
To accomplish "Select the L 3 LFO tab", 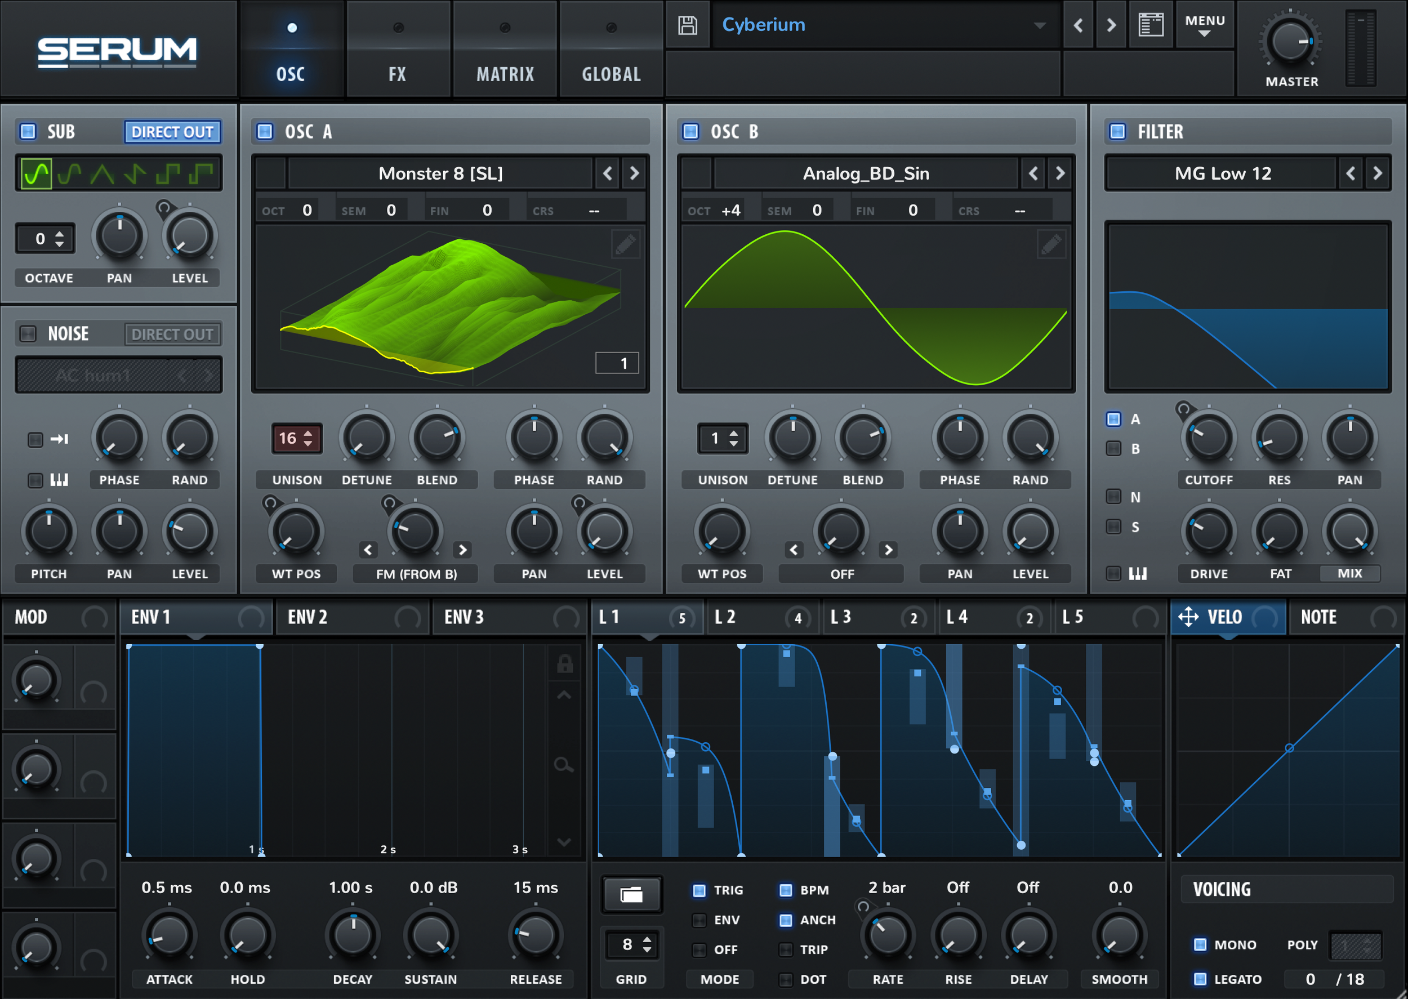I will pyautogui.click(x=879, y=617).
